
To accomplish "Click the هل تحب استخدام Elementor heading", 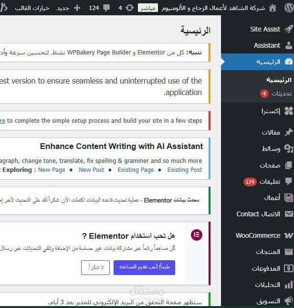I will tap(128, 236).
